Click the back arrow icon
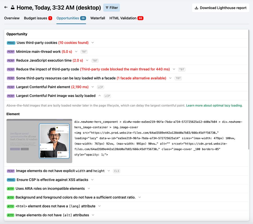Screen dimensions: 253x224 (x=6, y=8)
